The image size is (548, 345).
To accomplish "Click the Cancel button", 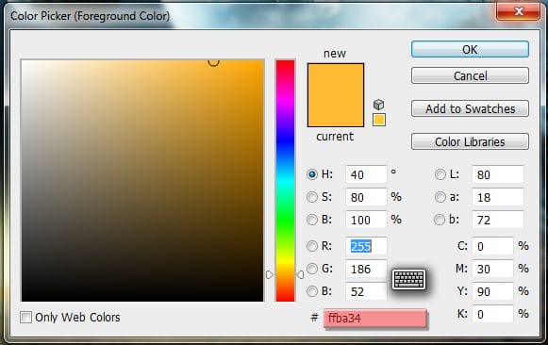I will pos(470,75).
